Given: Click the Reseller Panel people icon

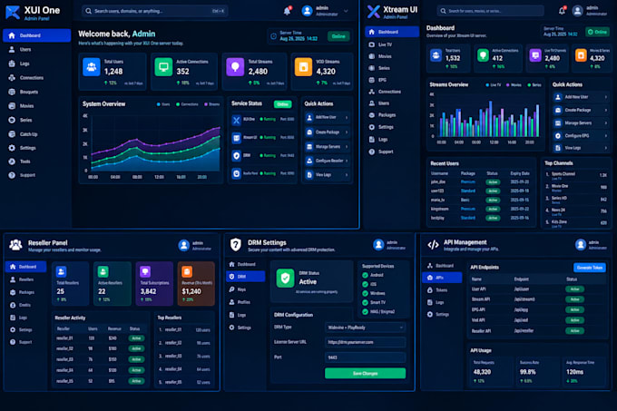Looking at the screenshot, I should click(x=15, y=245).
